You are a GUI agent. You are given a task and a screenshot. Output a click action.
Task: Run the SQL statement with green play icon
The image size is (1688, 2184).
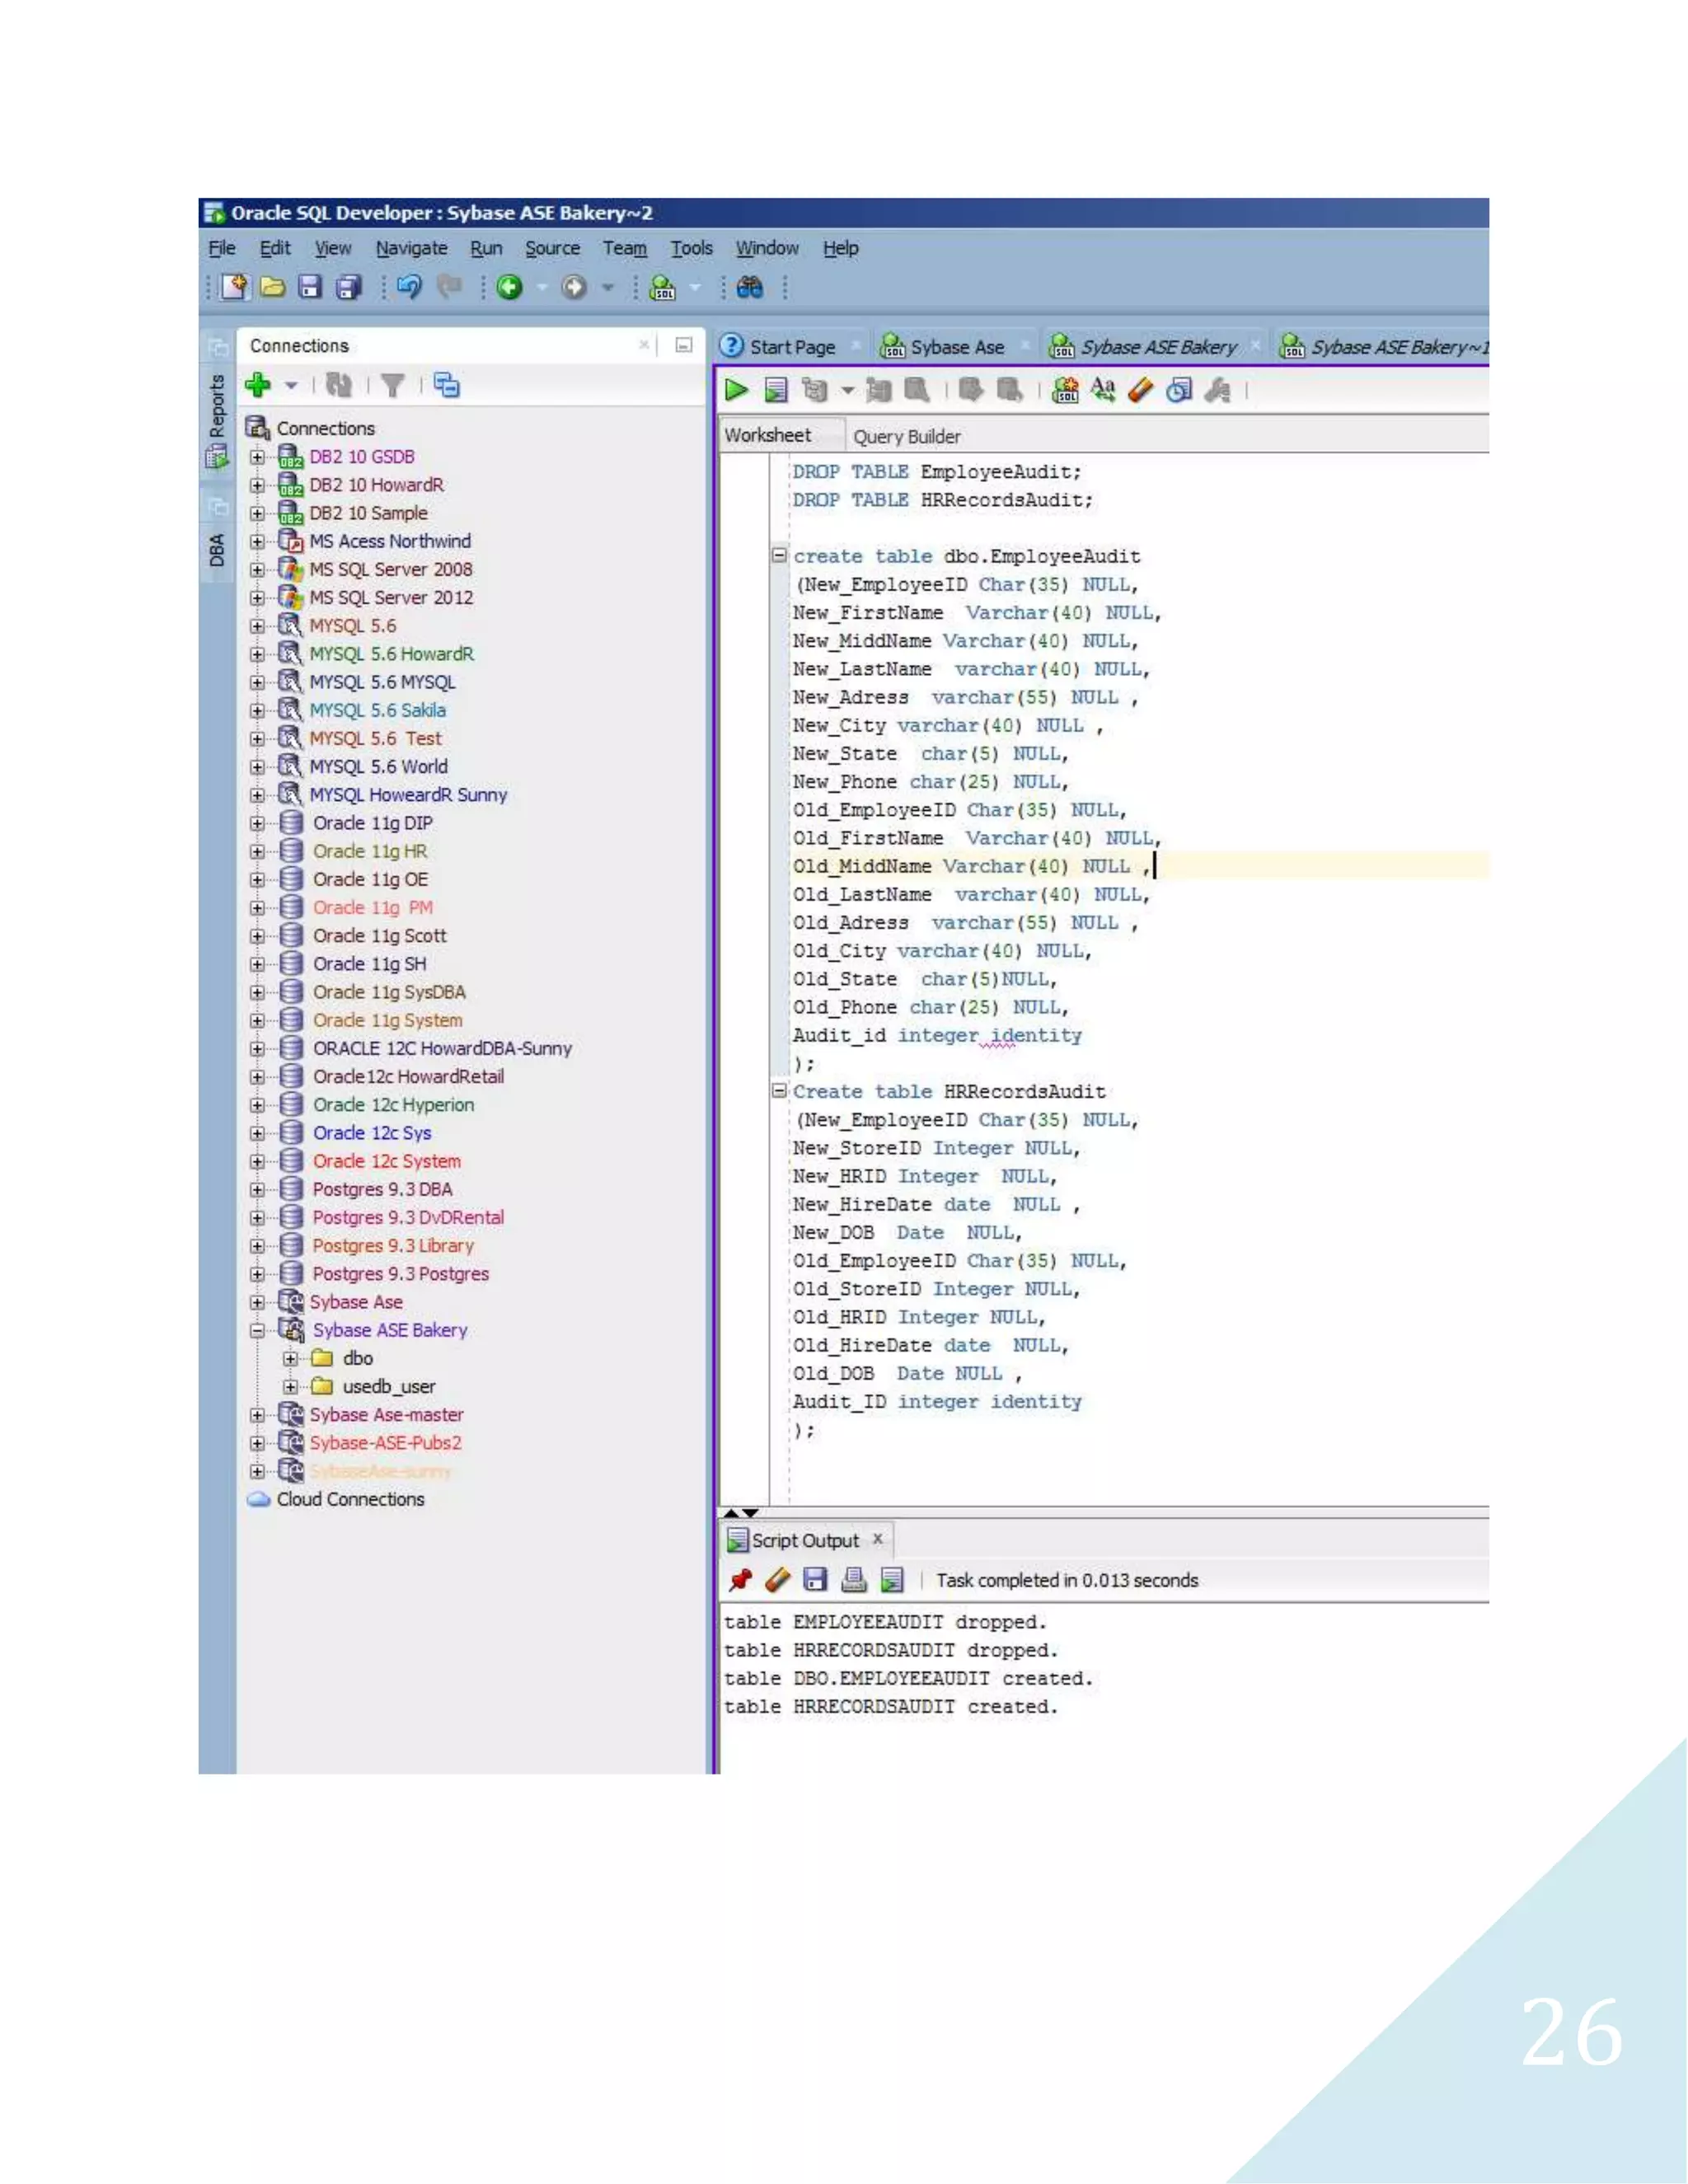click(737, 390)
